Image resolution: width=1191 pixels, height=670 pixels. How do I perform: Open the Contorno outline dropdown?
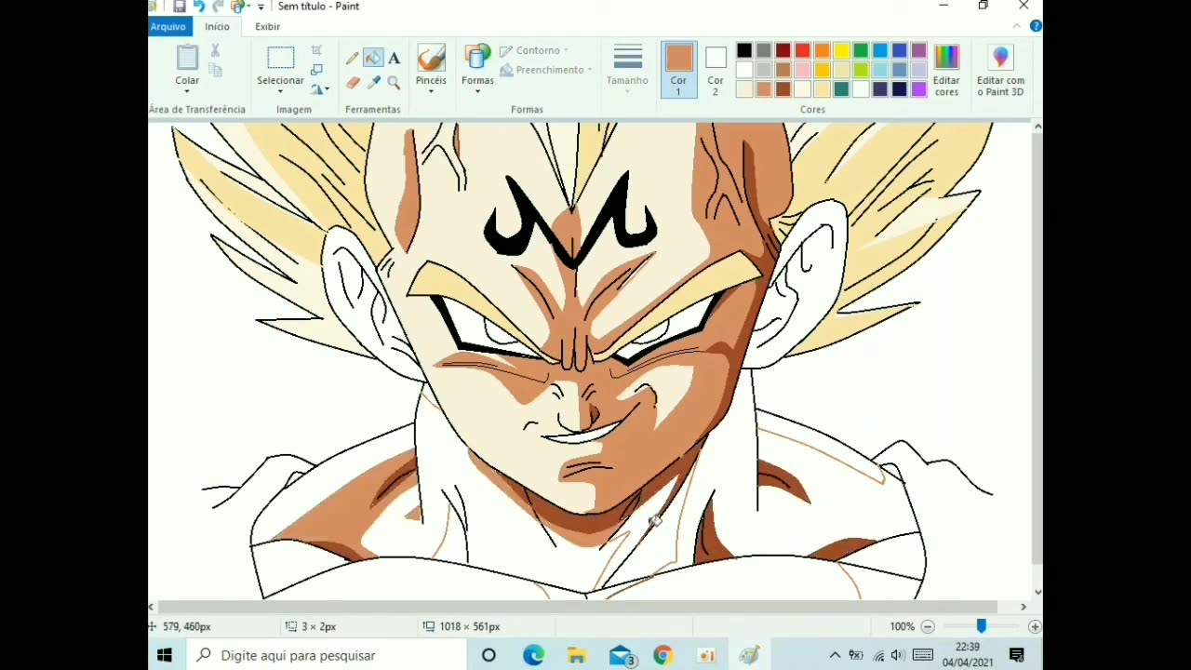click(535, 50)
